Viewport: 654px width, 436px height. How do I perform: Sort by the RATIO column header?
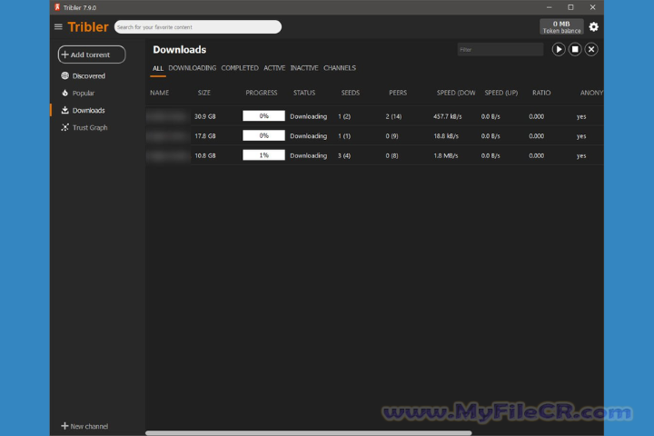[x=541, y=93]
